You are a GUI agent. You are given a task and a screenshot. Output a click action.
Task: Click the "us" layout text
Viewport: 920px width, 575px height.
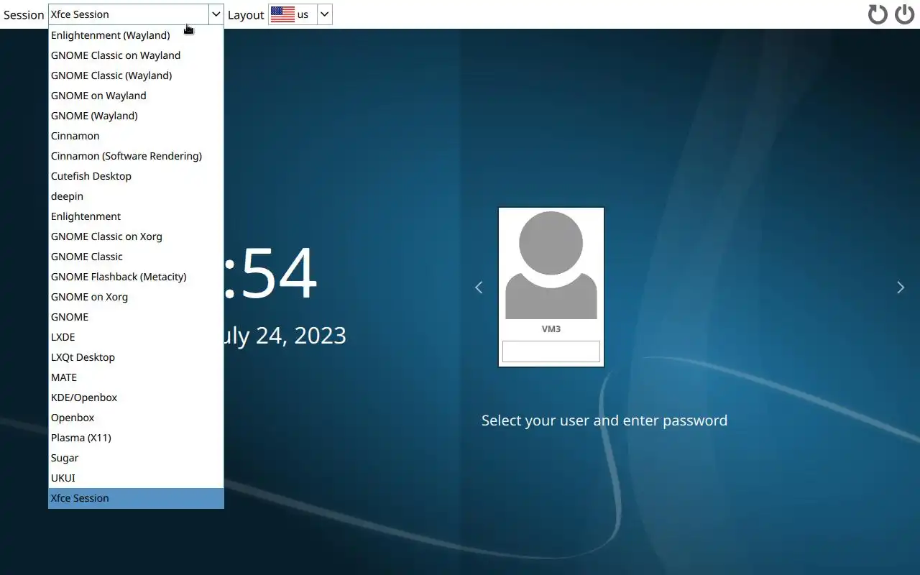coord(303,14)
